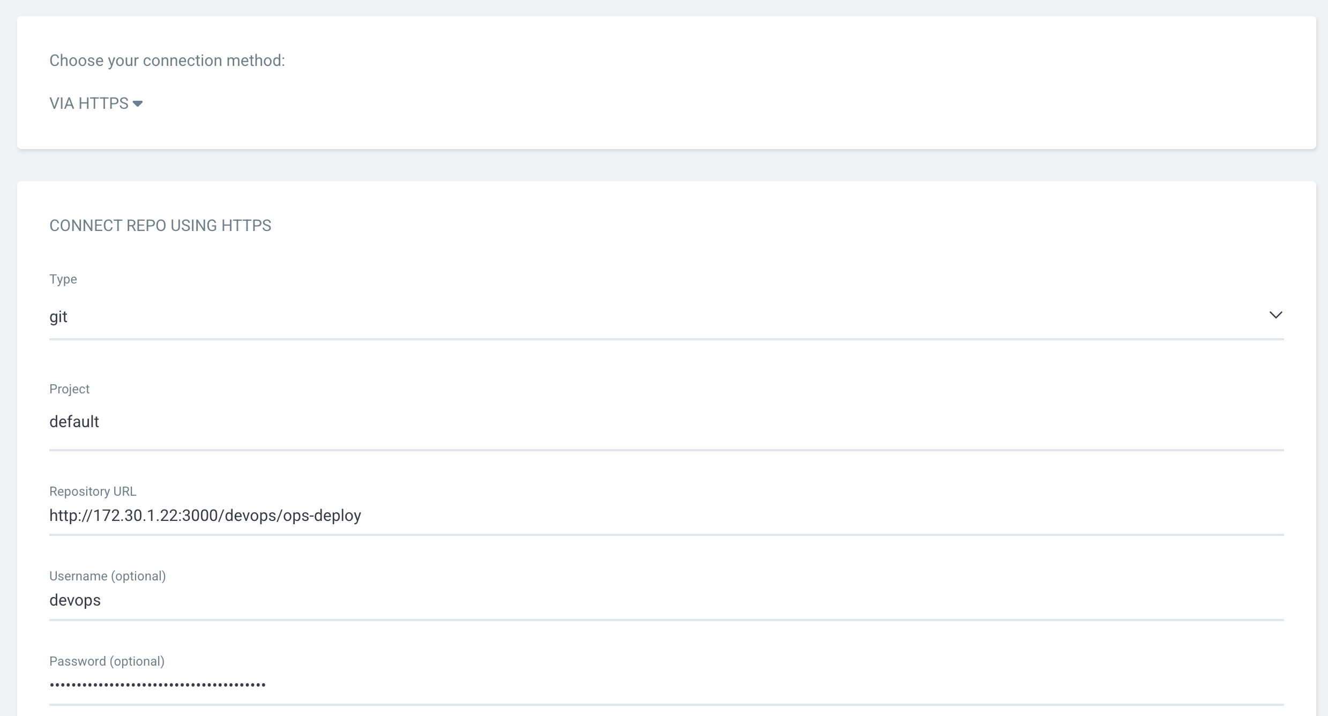Click the masked Password dots
1328x716 pixels.
pyautogui.click(x=158, y=685)
